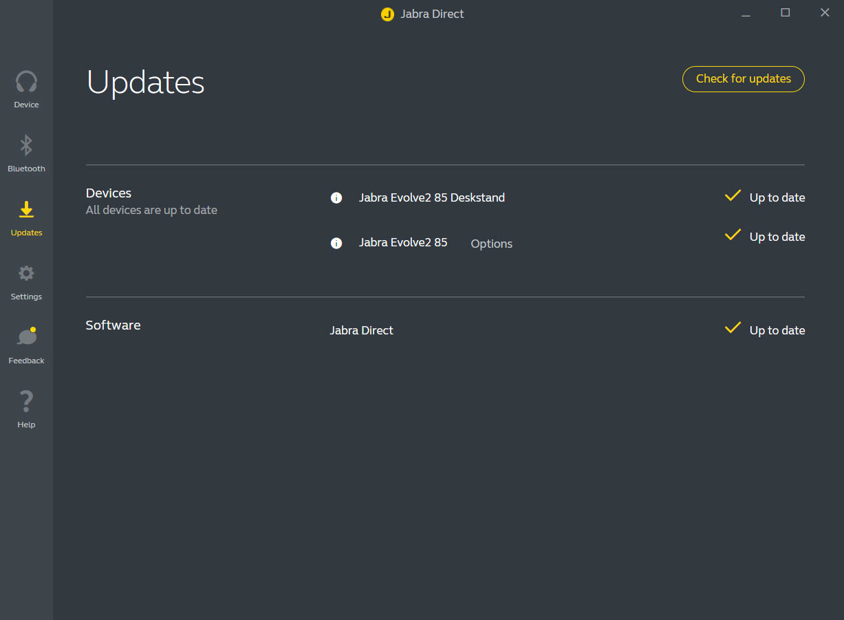Image resolution: width=844 pixels, height=620 pixels.
Task: Click the Settings label in sidebar
Action: pyautogui.click(x=26, y=297)
